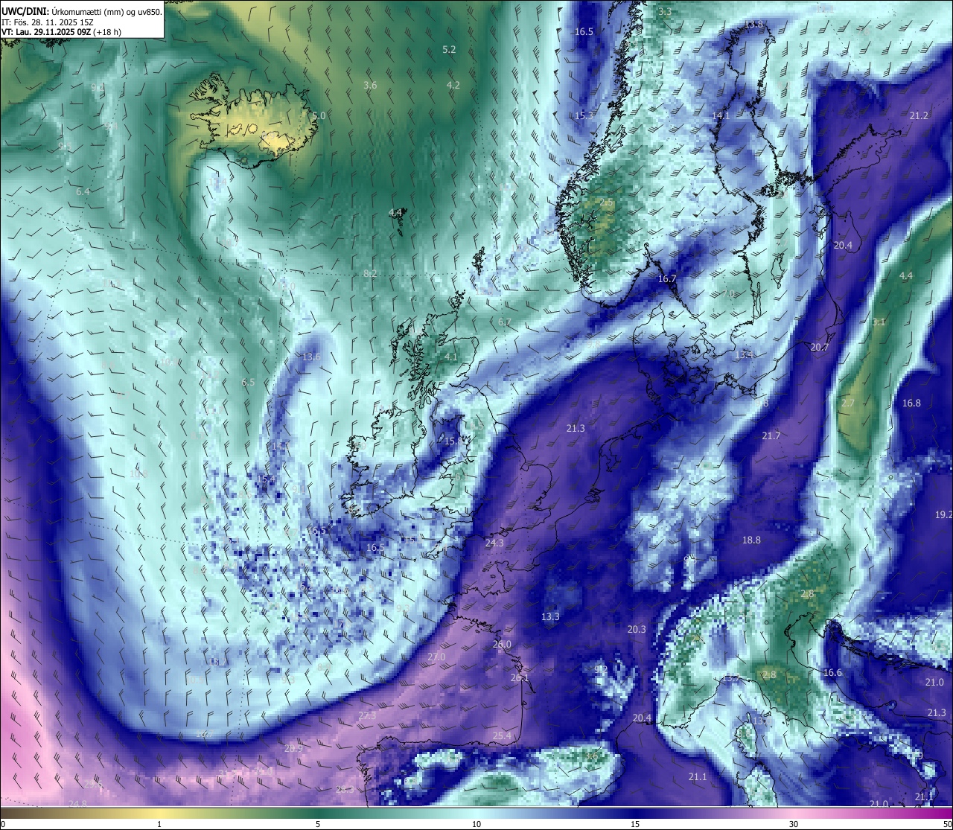Click the value 6.7 northeast of Scotland
The height and width of the screenshot is (830, 953).
(505, 322)
